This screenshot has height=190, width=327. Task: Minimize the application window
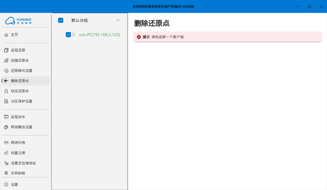pos(298,7)
